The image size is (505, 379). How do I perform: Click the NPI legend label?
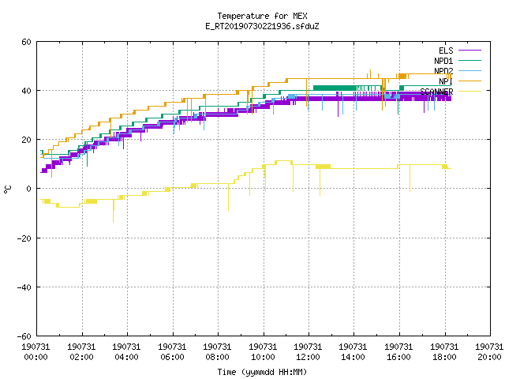(x=446, y=81)
